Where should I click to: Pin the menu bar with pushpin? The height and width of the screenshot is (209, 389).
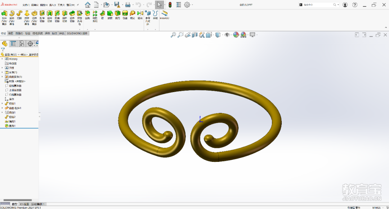click(78, 5)
